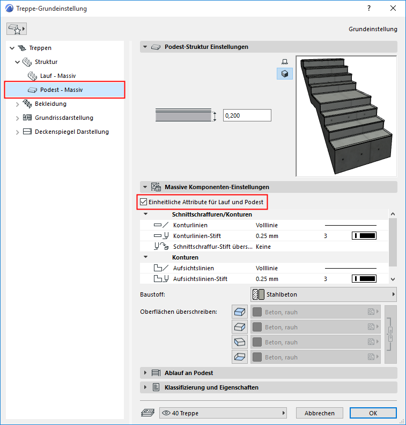Toggle Einheitliche Attribute für Lauf und Podest
This screenshot has height=425, width=406.
tap(143, 202)
